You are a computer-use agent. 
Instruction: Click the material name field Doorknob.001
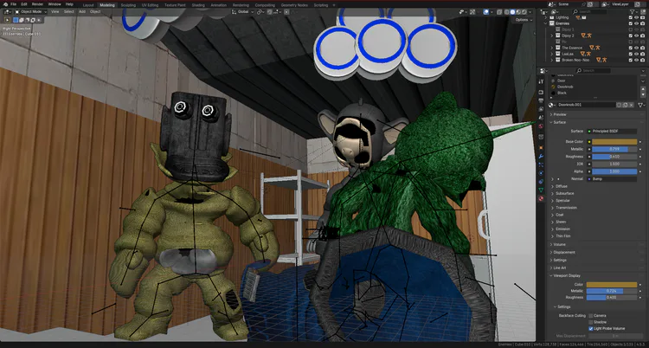point(586,106)
